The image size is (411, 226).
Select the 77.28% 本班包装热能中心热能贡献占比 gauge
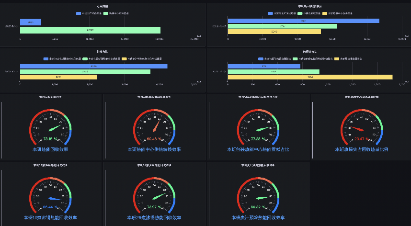258,129
